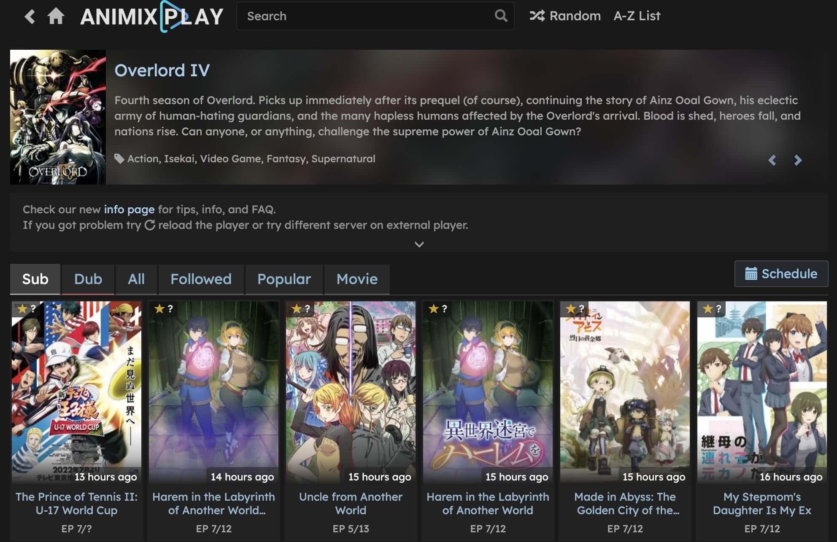The width and height of the screenshot is (837, 542).
Task: Toggle star rating on Prince of Tennis card
Action: [x=22, y=309]
